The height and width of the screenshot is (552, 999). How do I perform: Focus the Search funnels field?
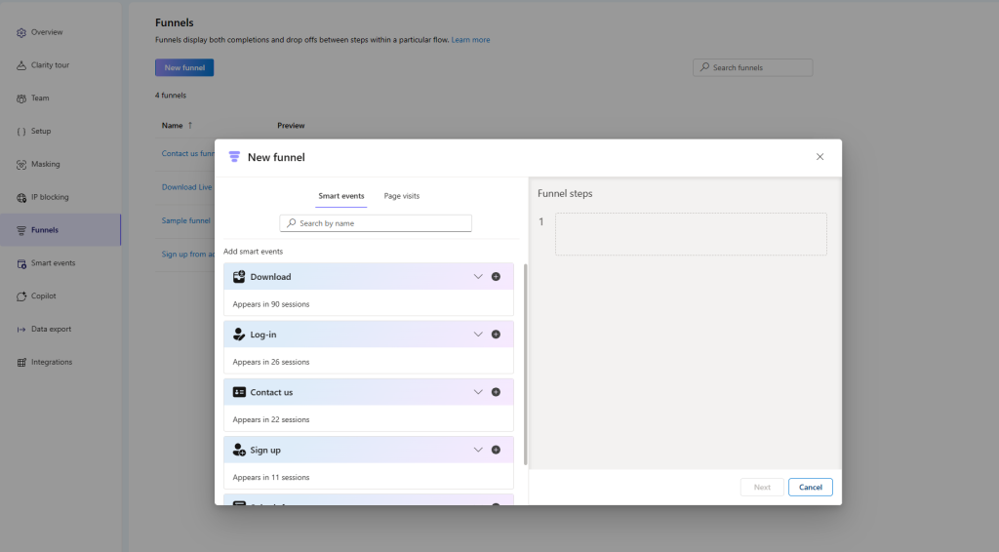753,67
